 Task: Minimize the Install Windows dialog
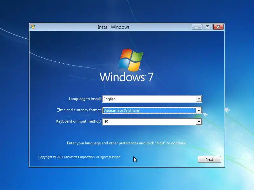pyautogui.click(x=197, y=27)
